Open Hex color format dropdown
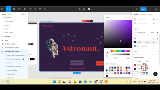Viewport: 160px width, 90px height. point(107,58)
